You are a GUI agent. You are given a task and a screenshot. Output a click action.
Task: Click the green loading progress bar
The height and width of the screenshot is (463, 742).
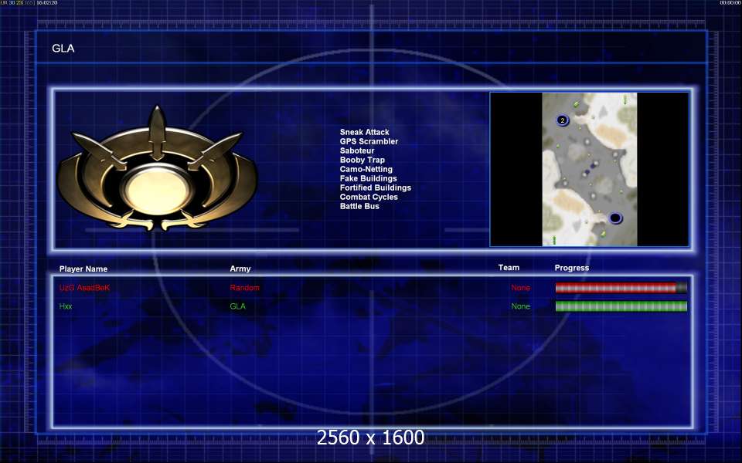tap(621, 306)
